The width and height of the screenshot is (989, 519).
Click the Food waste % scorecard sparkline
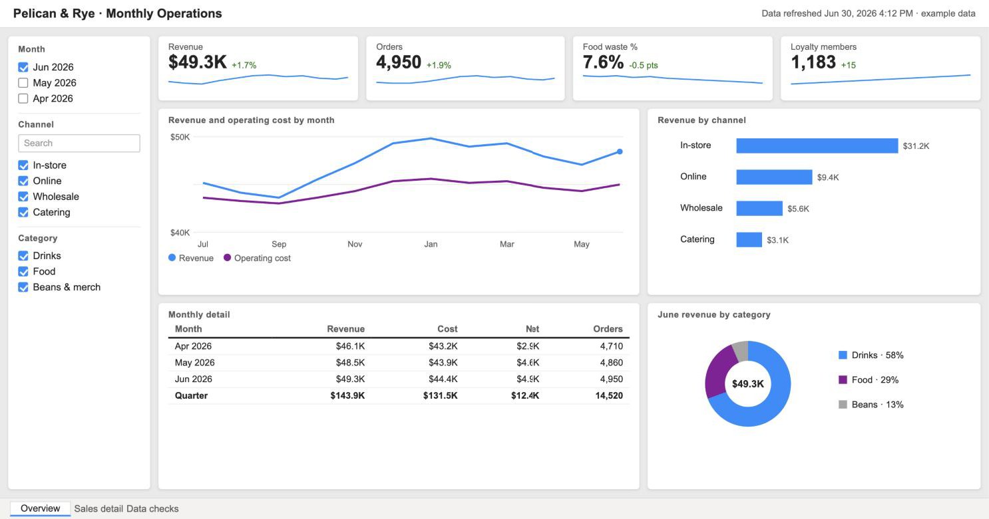pos(673,79)
